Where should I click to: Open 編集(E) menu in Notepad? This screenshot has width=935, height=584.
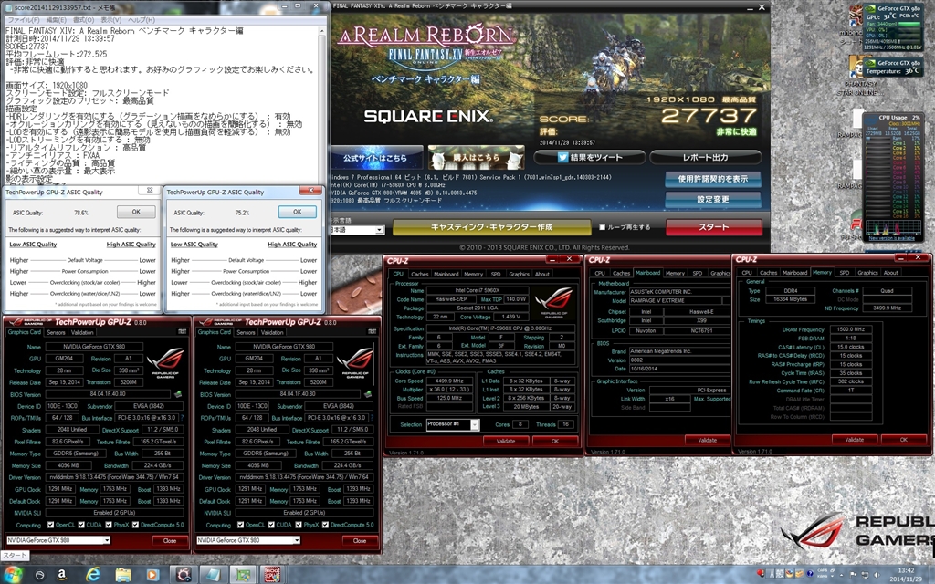point(56,20)
